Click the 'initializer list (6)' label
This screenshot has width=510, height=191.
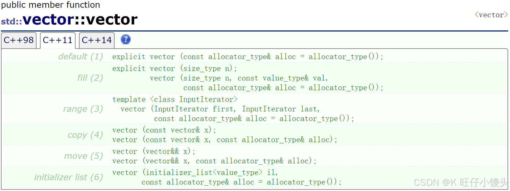[x=68, y=177]
